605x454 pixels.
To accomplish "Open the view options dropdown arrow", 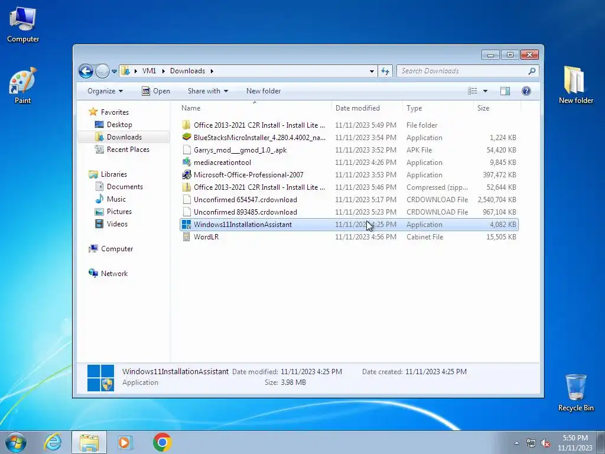I will [486, 91].
